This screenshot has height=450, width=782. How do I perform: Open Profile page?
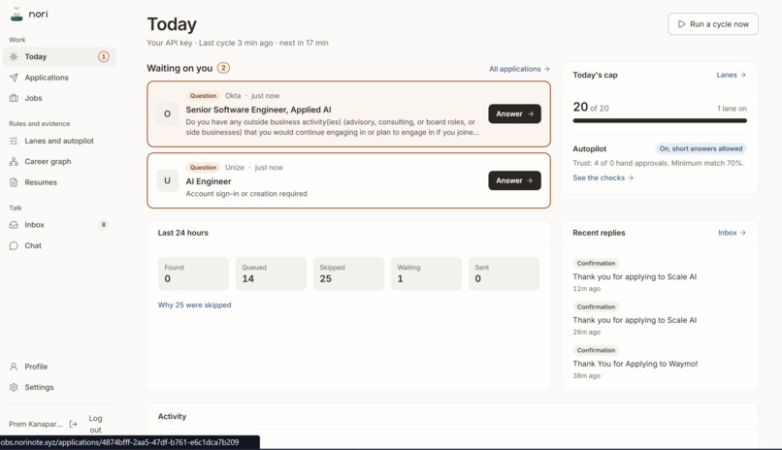pos(59,367)
